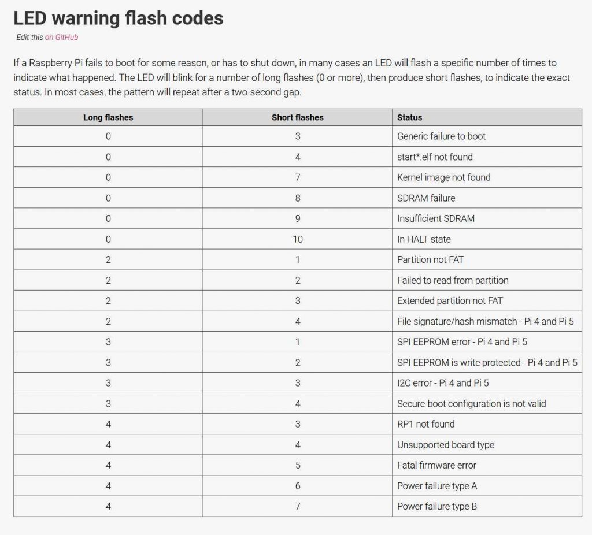Image resolution: width=592 pixels, height=535 pixels.
Task: Click the 'Fatal firmware error' status cell
Action: click(x=436, y=465)
